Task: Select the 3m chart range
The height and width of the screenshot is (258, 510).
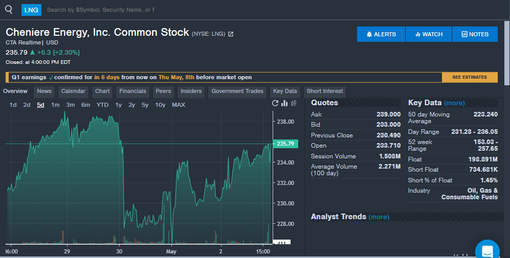Action: (70, 105)
